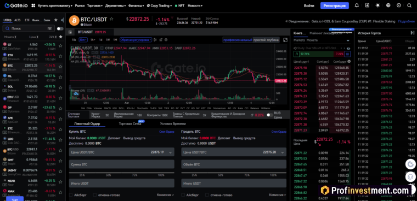Open the headset support floating icon

(x=410, y=176)
